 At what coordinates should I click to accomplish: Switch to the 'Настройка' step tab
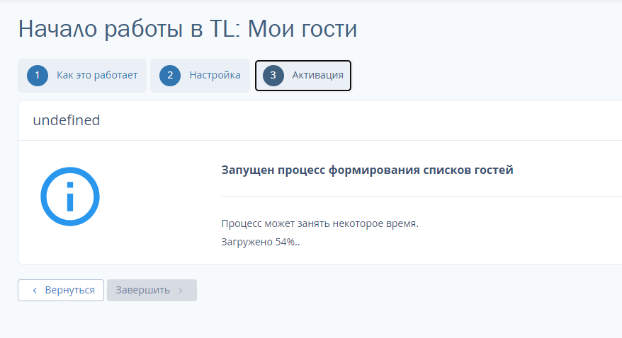tap(200, 76)
